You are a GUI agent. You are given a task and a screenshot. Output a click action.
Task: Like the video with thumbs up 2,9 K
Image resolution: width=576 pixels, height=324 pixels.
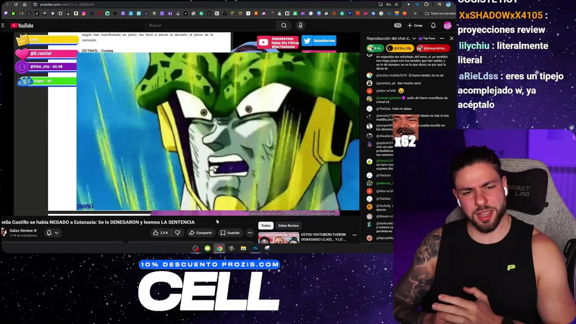[x=160, y=233]
